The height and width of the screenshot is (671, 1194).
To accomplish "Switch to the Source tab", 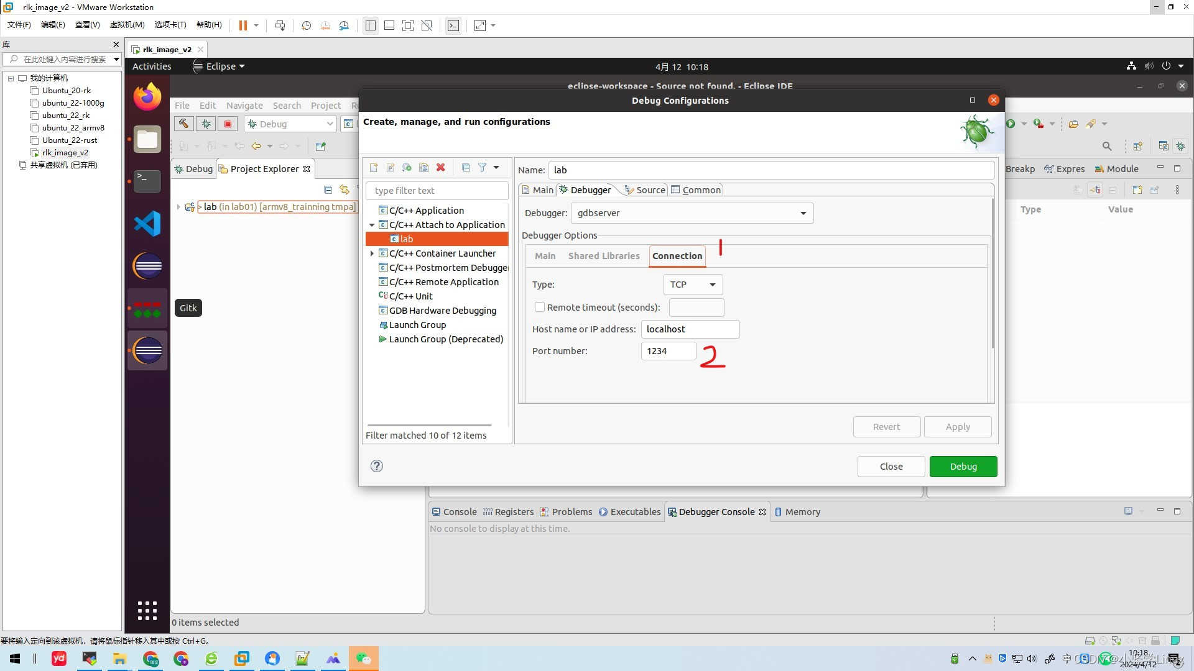I will (650, 190).
